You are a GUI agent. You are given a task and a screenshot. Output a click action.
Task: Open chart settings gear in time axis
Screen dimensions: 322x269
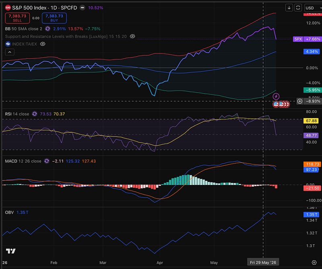click(314, 263)
